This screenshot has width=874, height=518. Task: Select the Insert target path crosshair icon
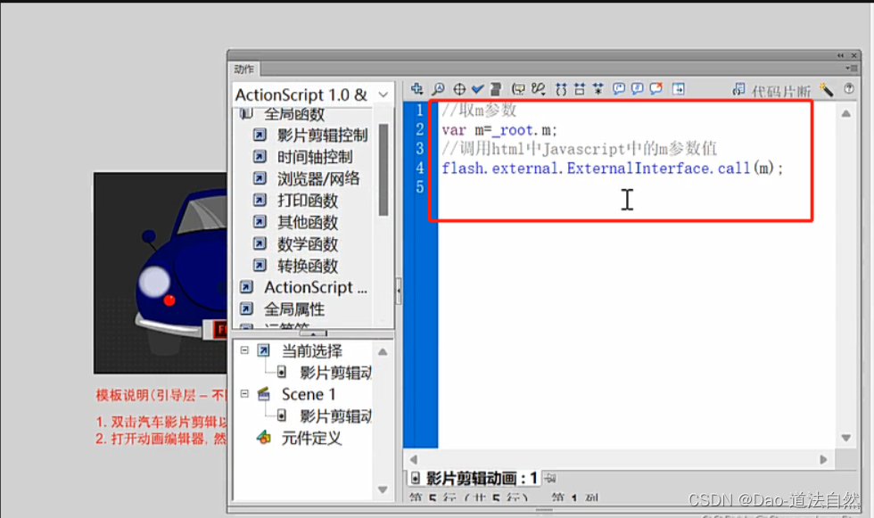458,88
